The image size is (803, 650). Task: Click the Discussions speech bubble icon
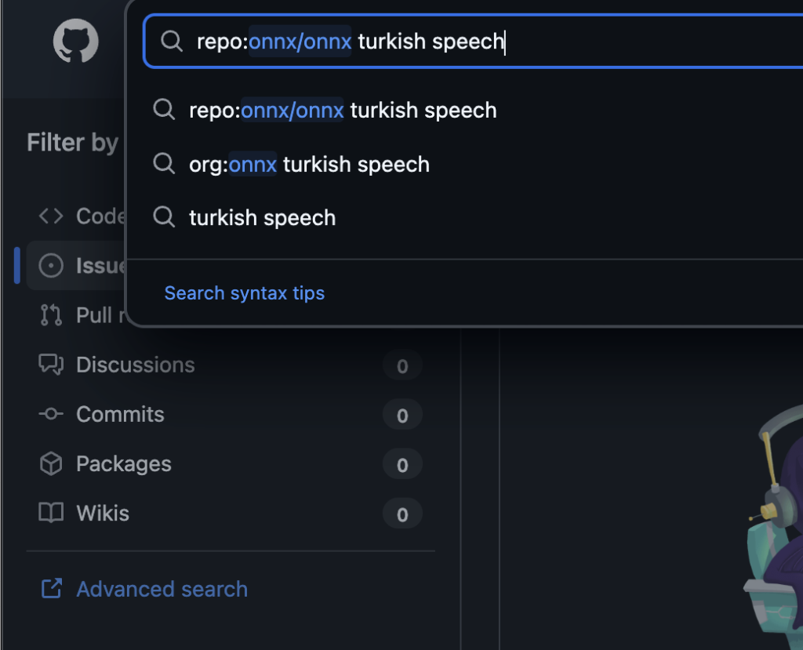[x=51, y=365]
